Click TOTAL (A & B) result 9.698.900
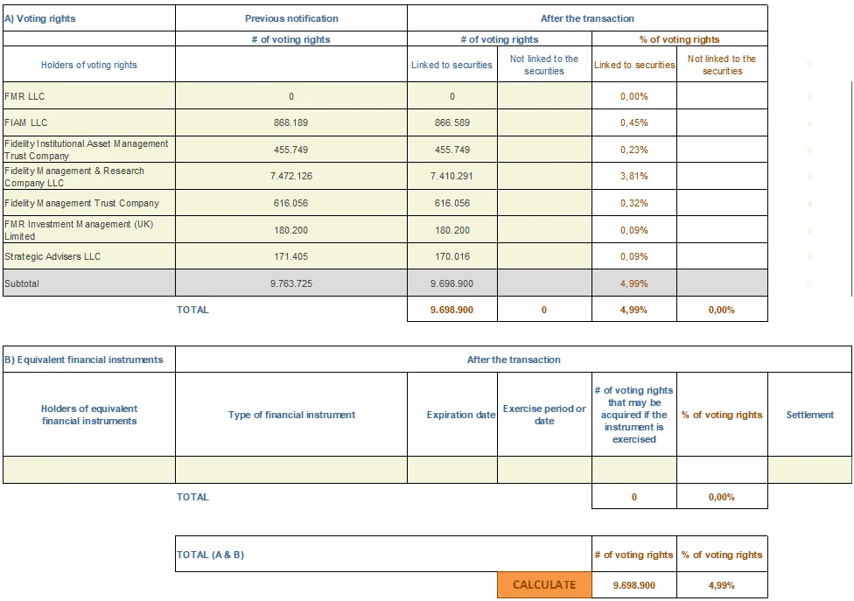854x601 pixels. 634,584
